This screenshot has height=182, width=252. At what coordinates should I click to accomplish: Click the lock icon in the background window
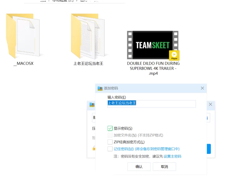click(x=94, y=148)
